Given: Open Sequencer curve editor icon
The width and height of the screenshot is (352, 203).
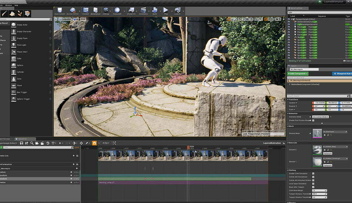Looking at the screenshot, I should [x=114, y=143].
